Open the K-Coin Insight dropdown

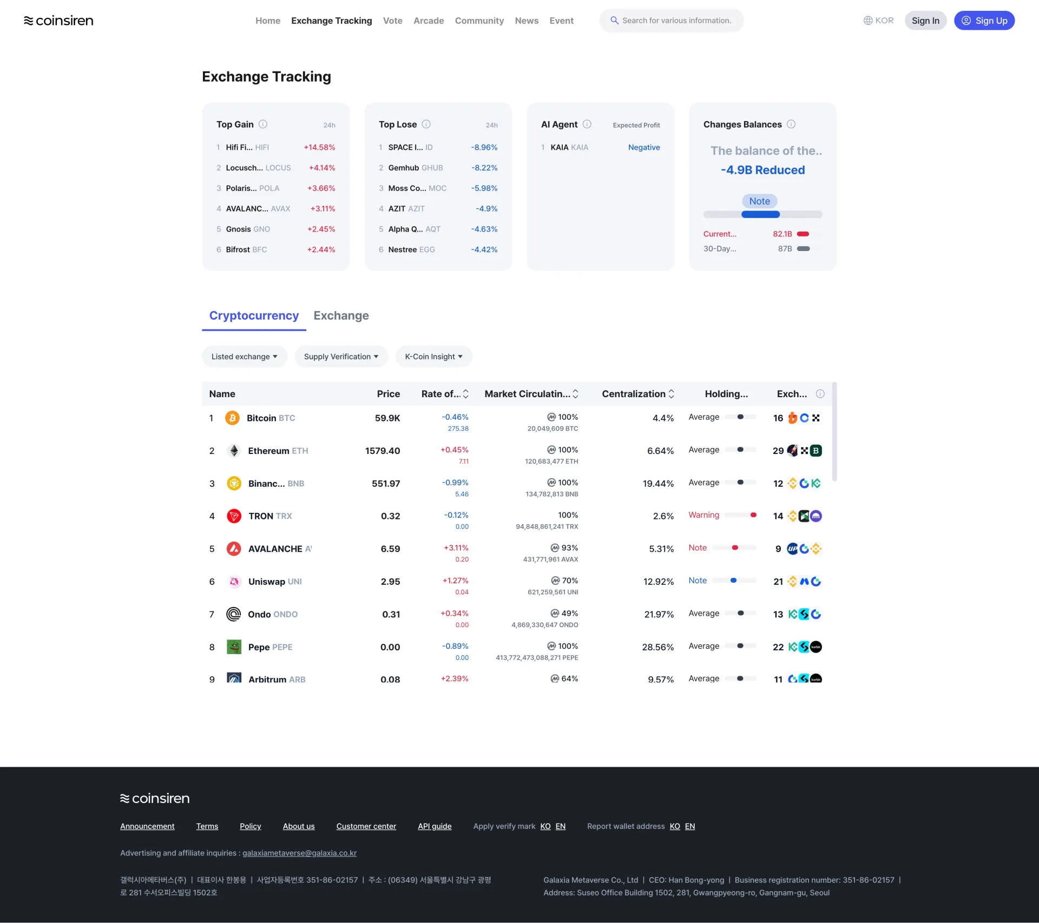(434, 357)
